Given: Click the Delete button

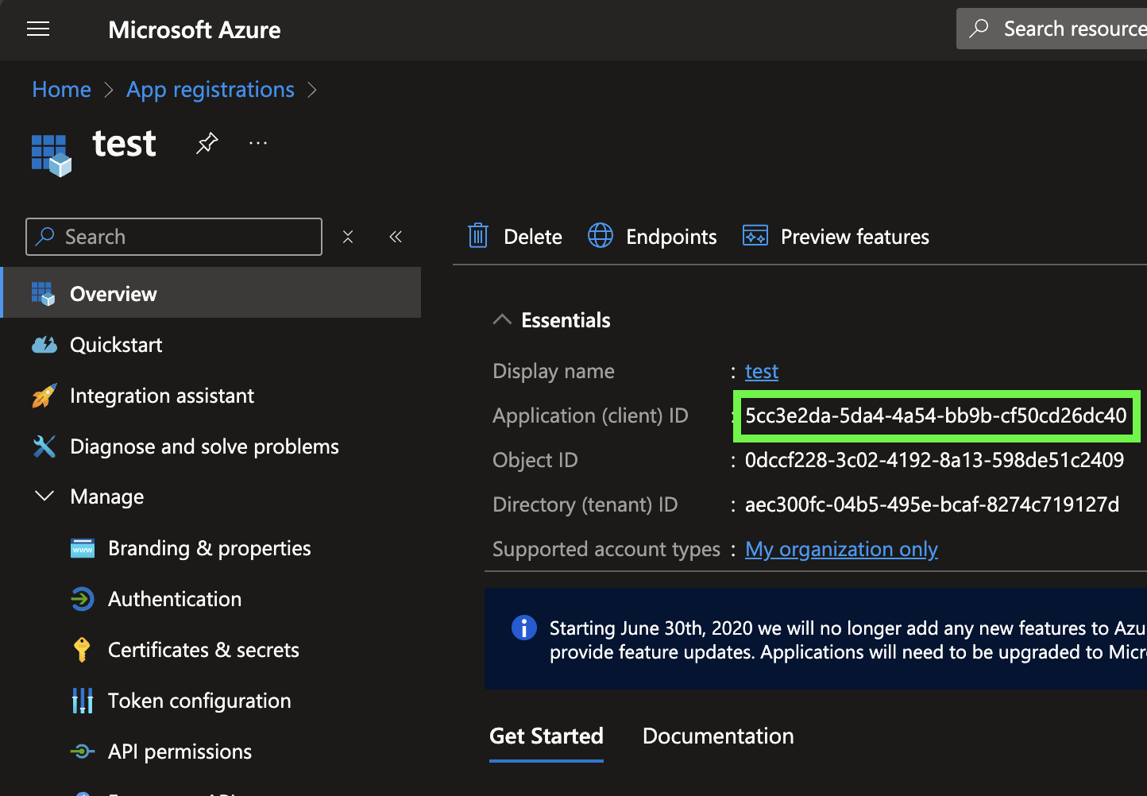Looking at the screenshot, I should [x=515, y=237].
